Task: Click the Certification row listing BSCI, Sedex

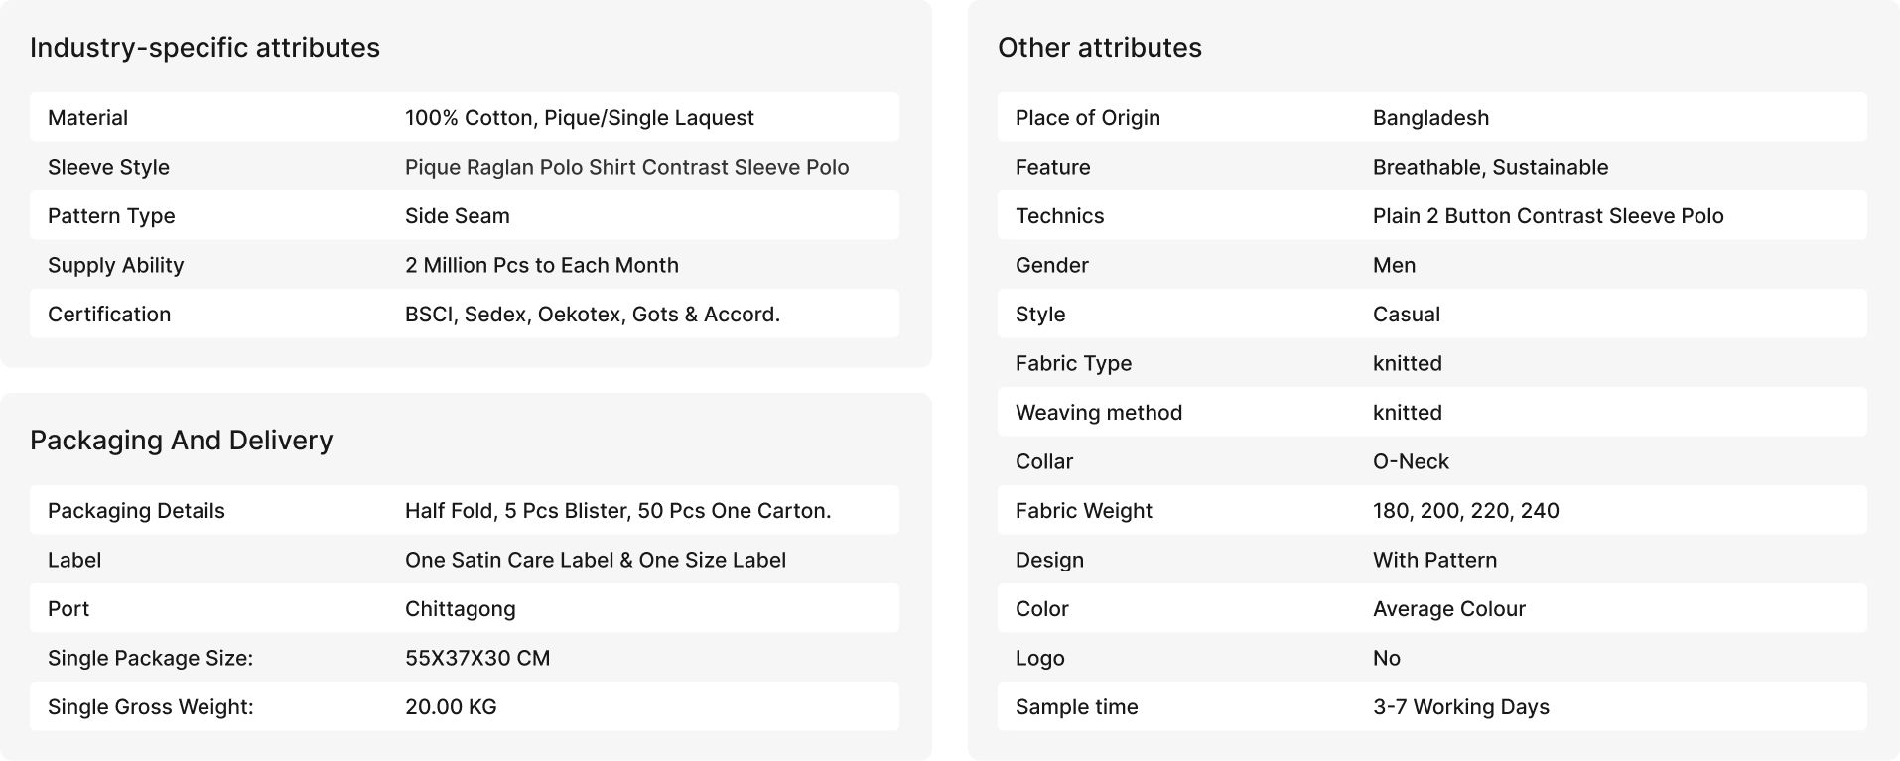Action: point(465,315)
